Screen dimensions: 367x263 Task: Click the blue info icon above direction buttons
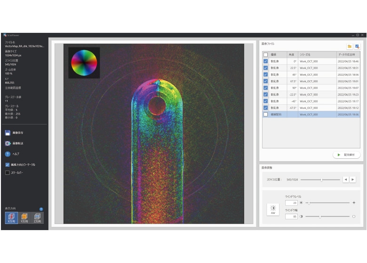point(41,209)
